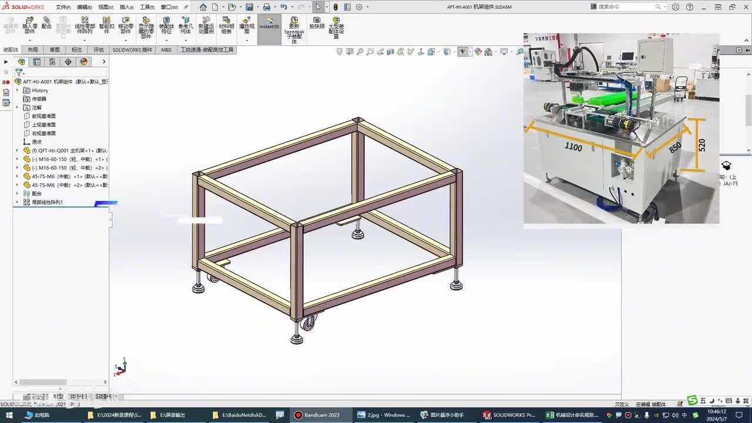Switch to the 布局 (Layout) tab

[x=33, y=50]
